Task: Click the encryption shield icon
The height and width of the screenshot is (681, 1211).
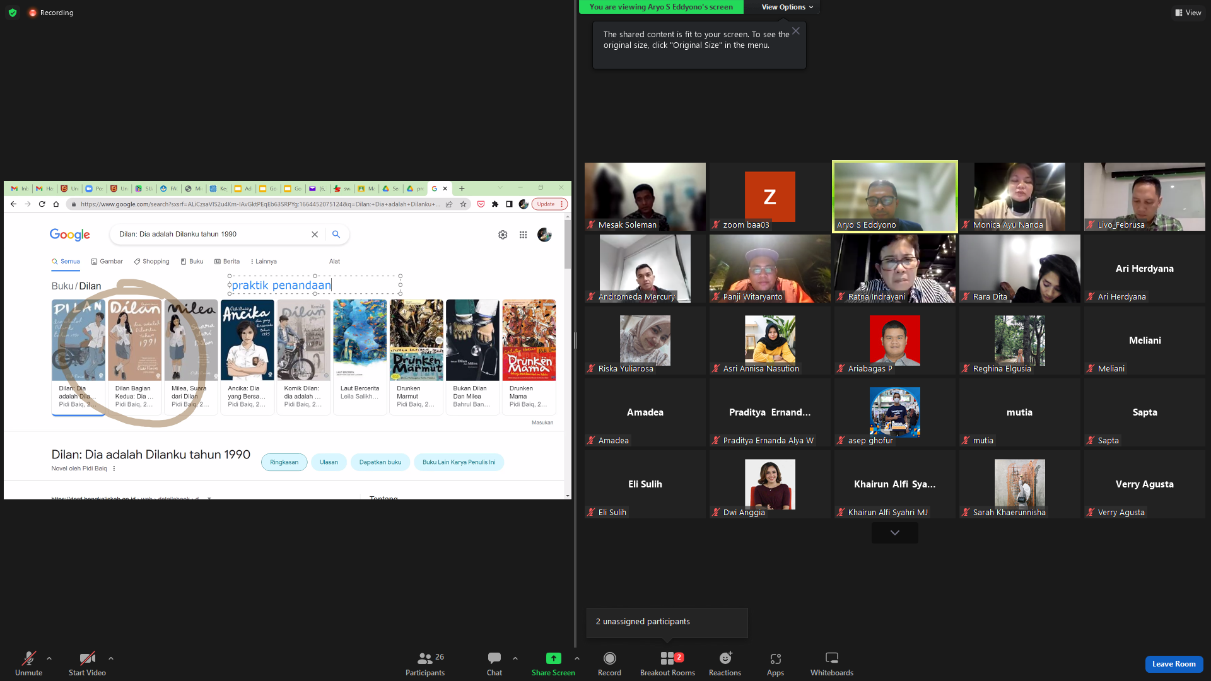Action: (13, 13)
